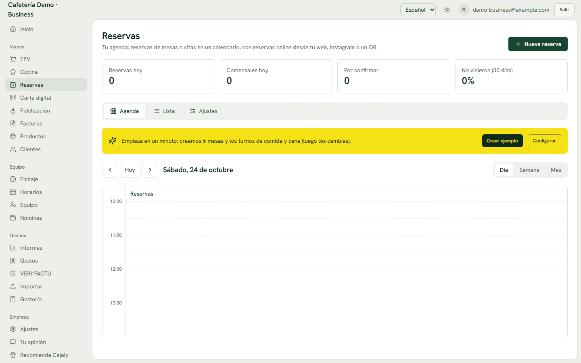The image size is (581, 363).
Task: Select the Reservas sidebar item
Action: tap(46, 85)
